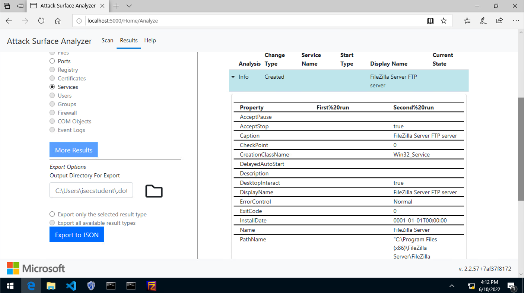Open the first command prompt taskbar icon

(x=111, y=286)
